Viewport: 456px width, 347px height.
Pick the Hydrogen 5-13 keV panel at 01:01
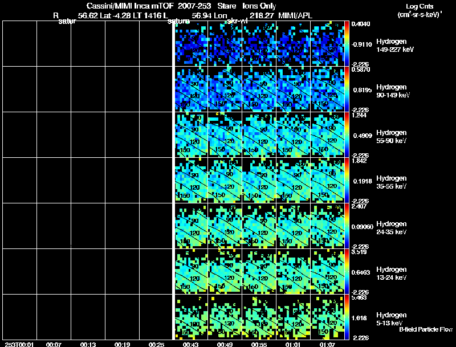click(x=293, y=317)
